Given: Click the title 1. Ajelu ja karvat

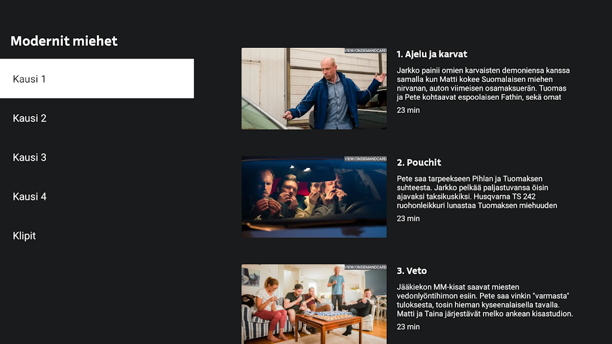Looking at the screenshot, I should 432,54.
